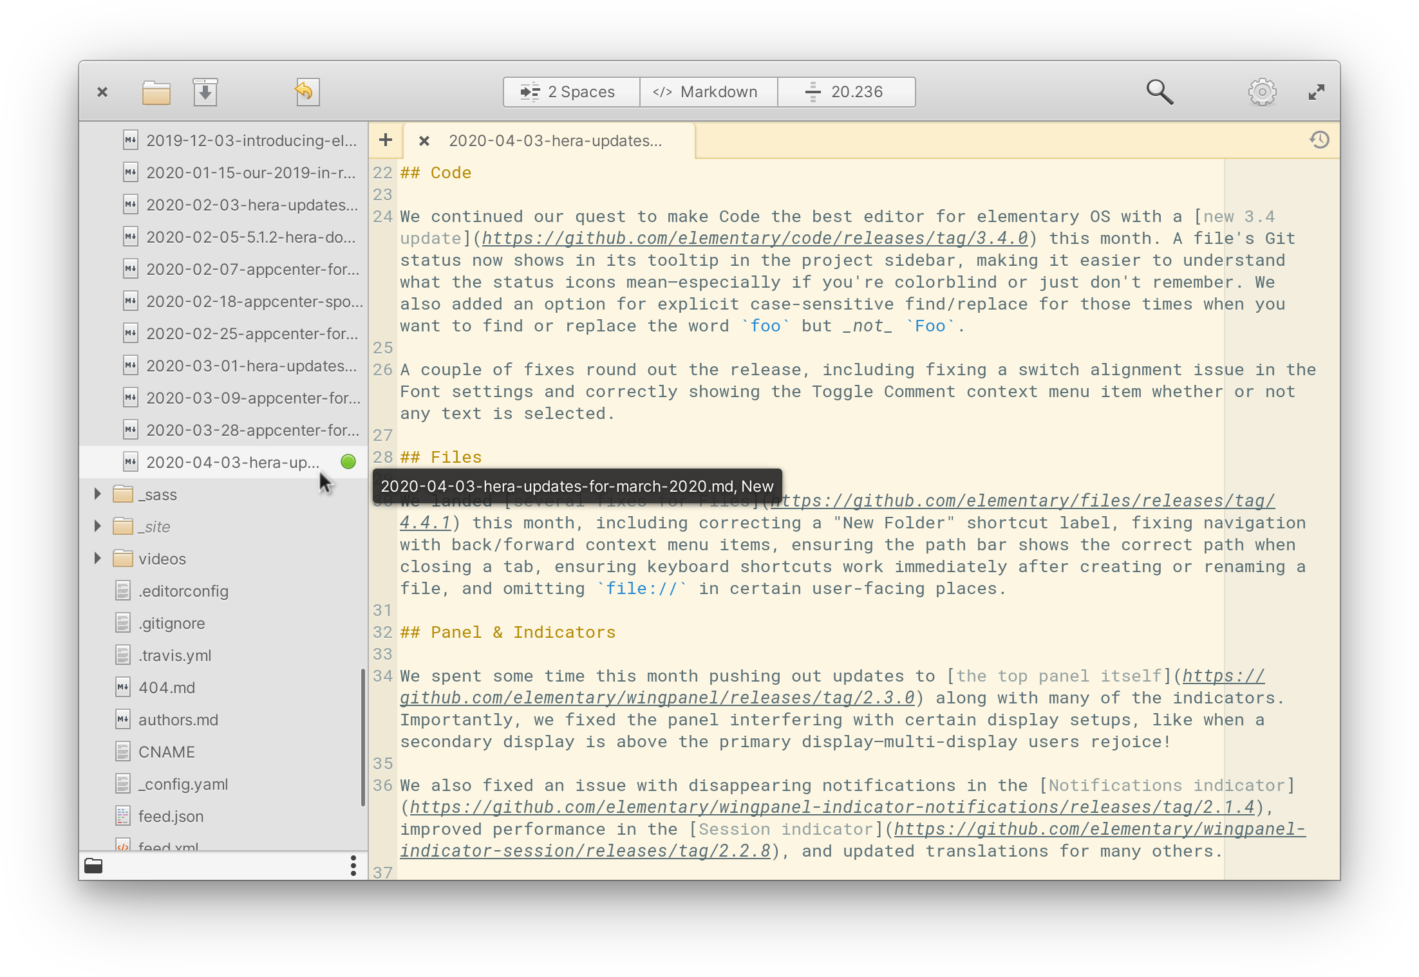This screenshot has height=977, width=1419.
Task: Enter fullscreen with the expand icon
Action: (x=1317, y=91)
